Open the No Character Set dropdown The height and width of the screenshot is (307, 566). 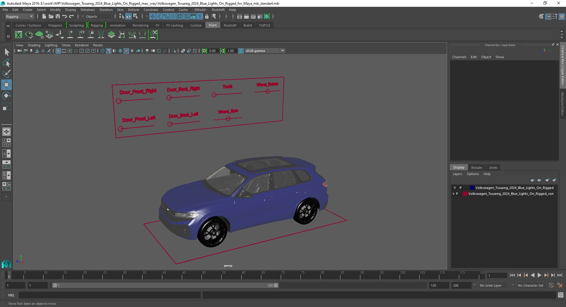(x=531, y=285)
